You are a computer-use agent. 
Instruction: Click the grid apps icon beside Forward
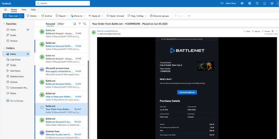pos(272,31)
